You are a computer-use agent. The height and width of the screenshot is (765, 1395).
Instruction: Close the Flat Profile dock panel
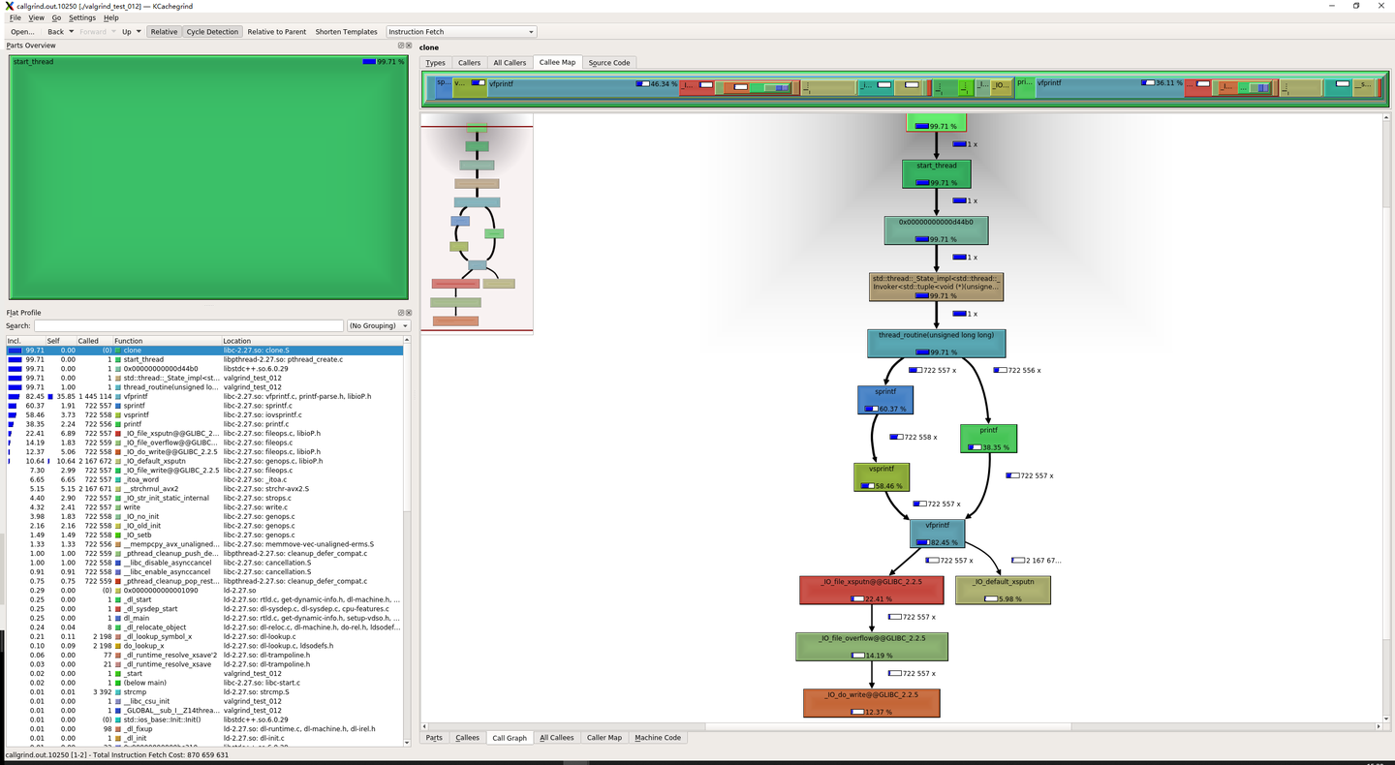(x=408, y=313)
